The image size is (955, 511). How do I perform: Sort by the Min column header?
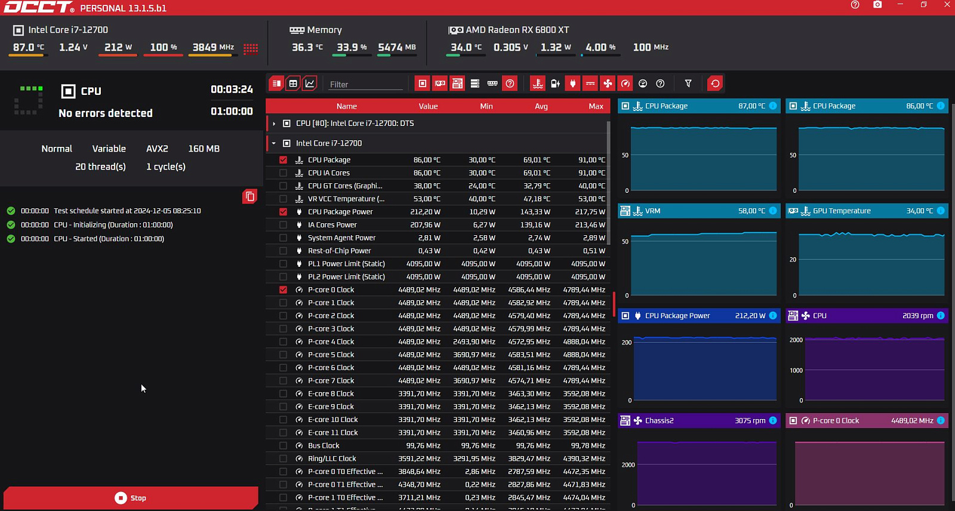coord(486,106)
